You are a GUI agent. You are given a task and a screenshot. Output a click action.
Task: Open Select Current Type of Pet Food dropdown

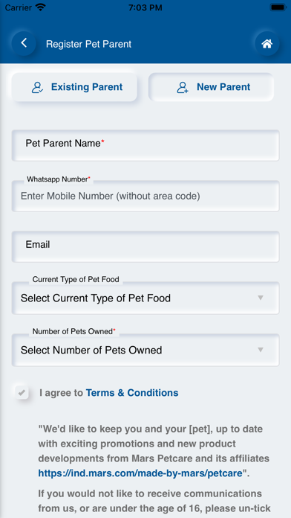(145, 298)
